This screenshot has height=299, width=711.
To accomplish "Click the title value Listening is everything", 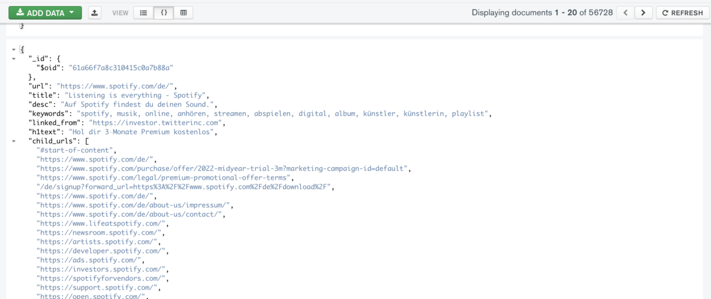I will tap(137, 96).
